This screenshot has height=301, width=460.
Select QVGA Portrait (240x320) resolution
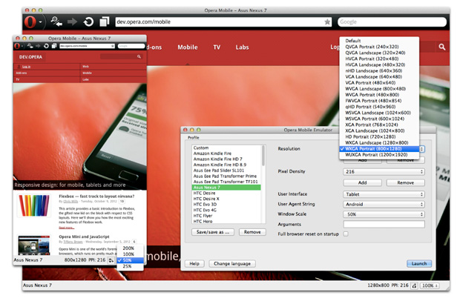coord(378,47)
